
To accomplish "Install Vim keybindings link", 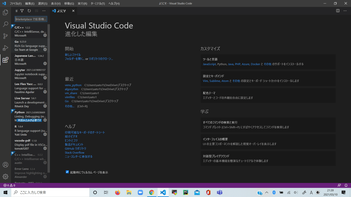I will [x=206, y=81].
